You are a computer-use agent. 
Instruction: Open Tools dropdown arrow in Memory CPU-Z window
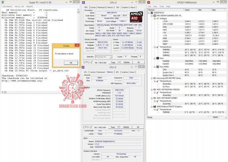point(118,127)
